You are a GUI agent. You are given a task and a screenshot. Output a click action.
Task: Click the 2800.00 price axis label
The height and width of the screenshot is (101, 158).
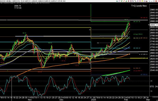(x=154, y=33)
